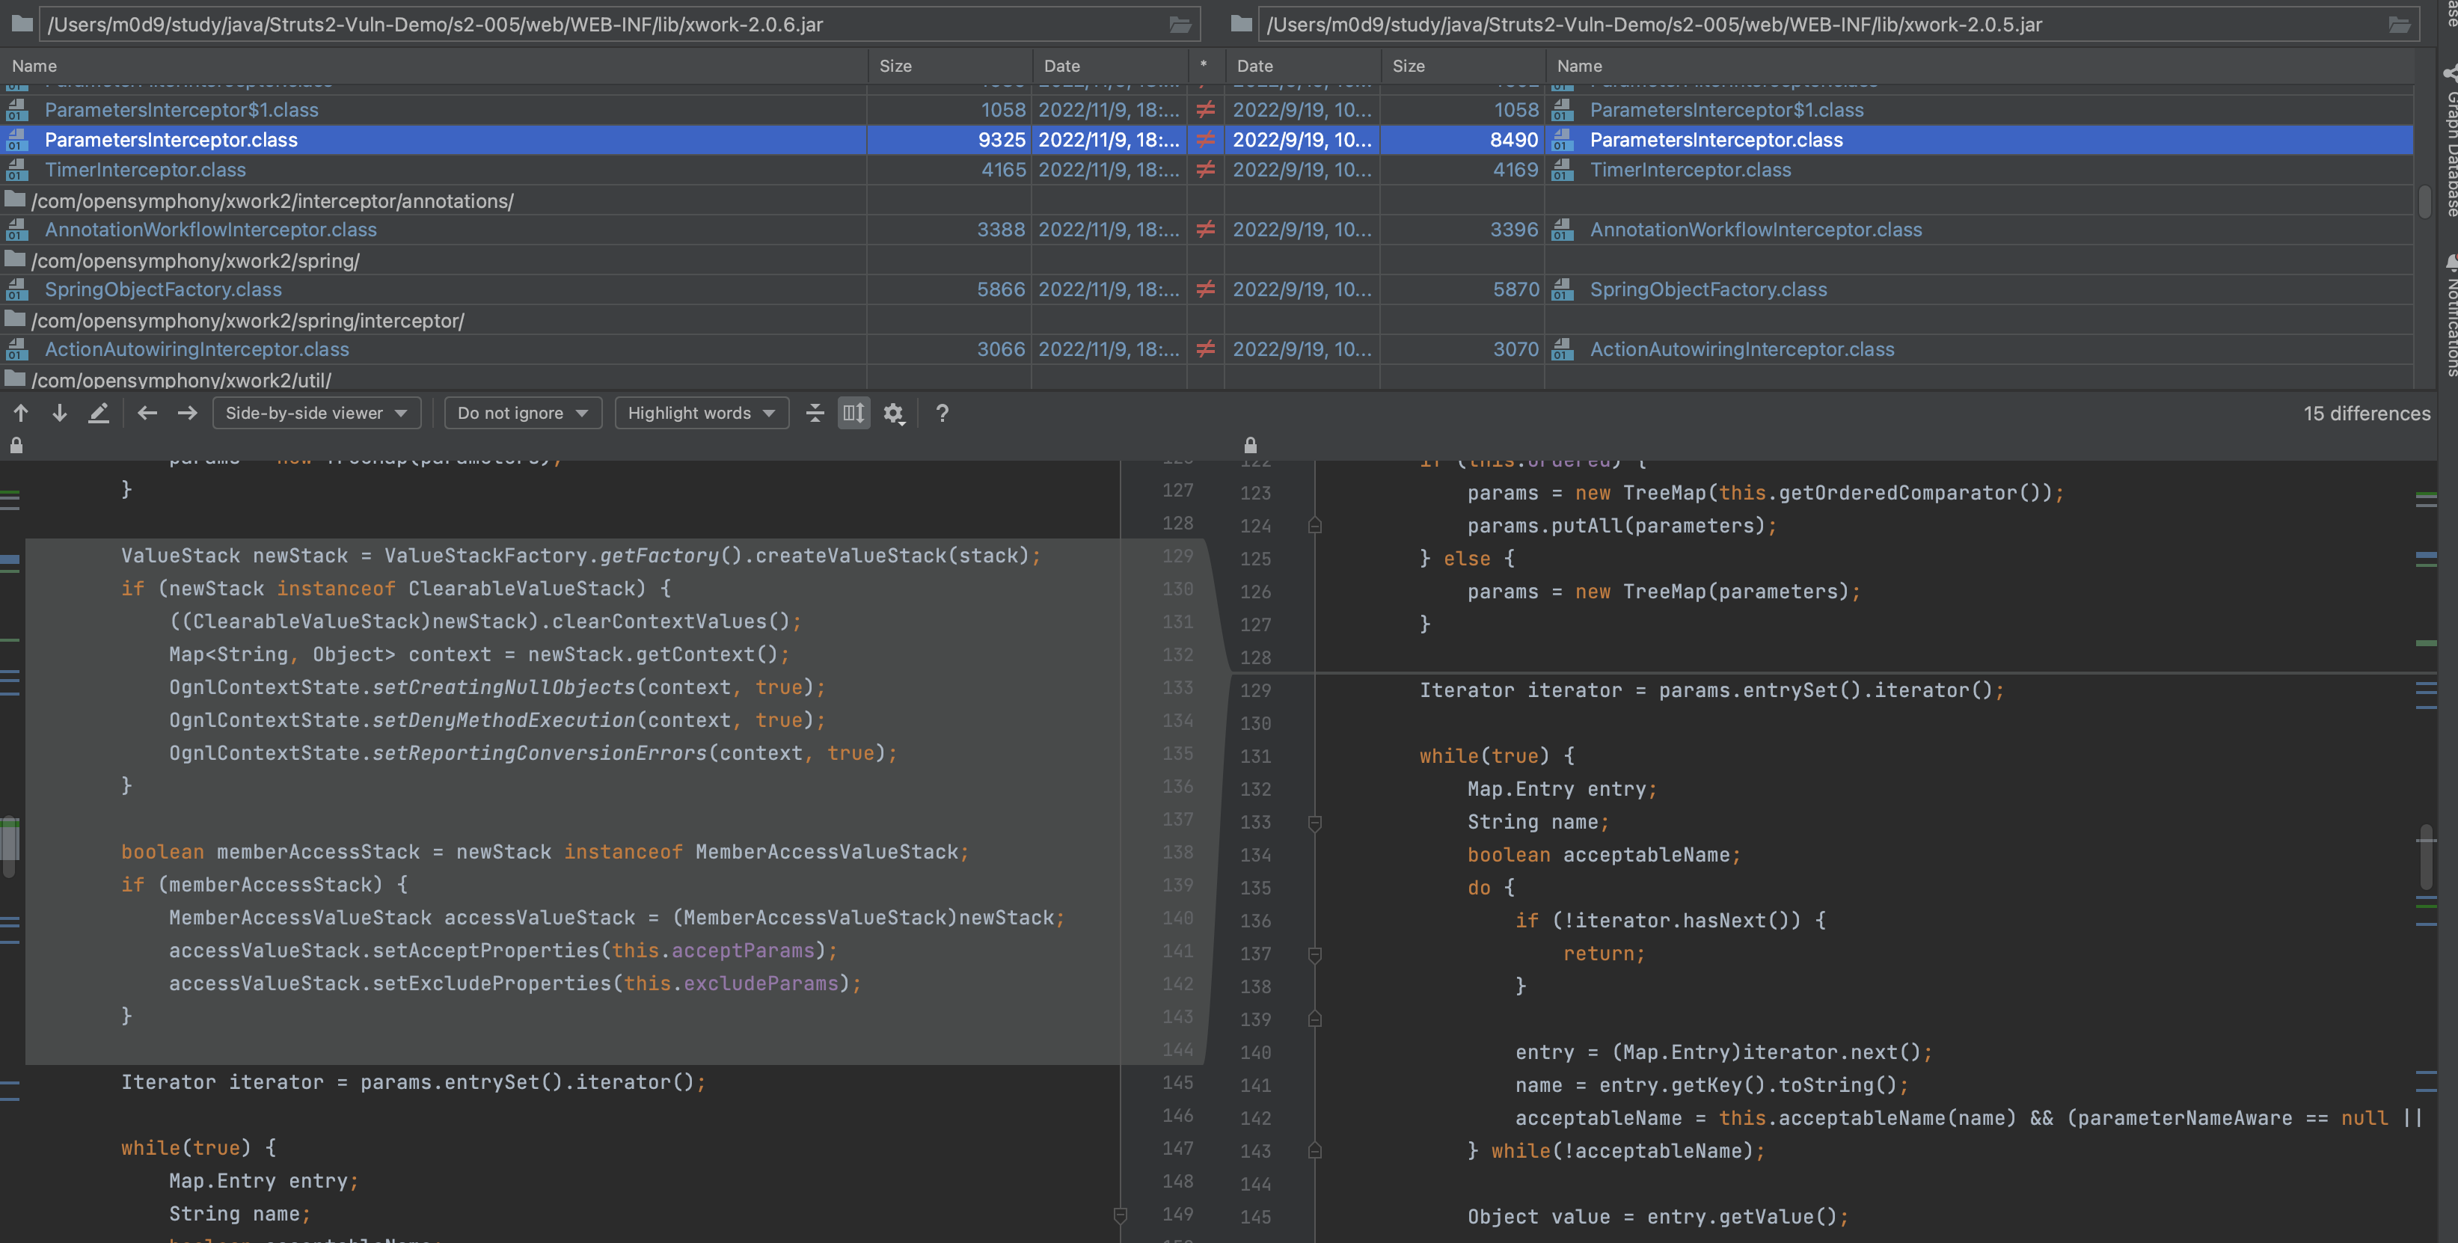Click not-equal marker in SpringObjectFactory.class row
This screenshot has width=2458, height=1243.
point(1206,289)
